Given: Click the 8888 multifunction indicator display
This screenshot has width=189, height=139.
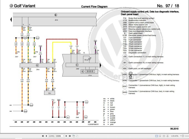Looking at the screenshot, I should [x=90, y=71].
